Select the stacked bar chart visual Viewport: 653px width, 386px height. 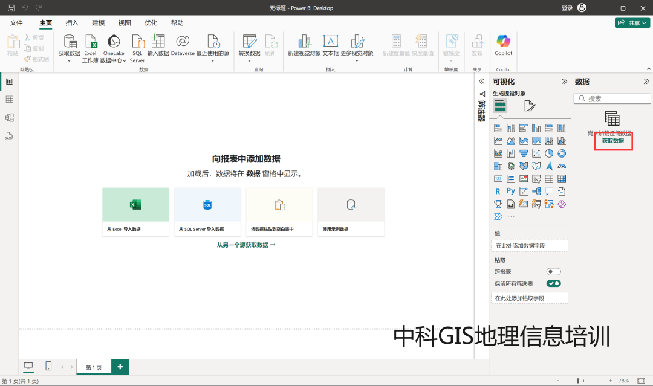click(x=498, y=128)
